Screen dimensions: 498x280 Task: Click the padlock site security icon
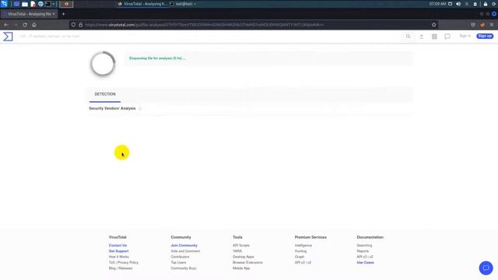[x=81, y=25]
